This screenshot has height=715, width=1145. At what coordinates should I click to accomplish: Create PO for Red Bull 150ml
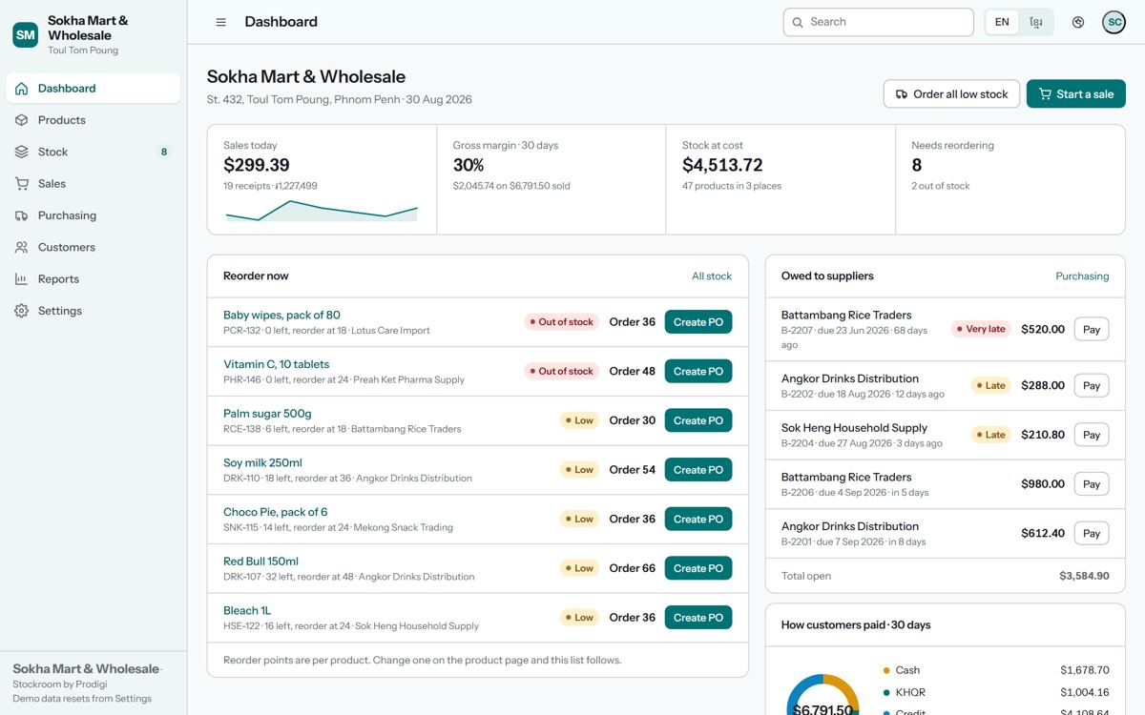[x=698, y=568]
